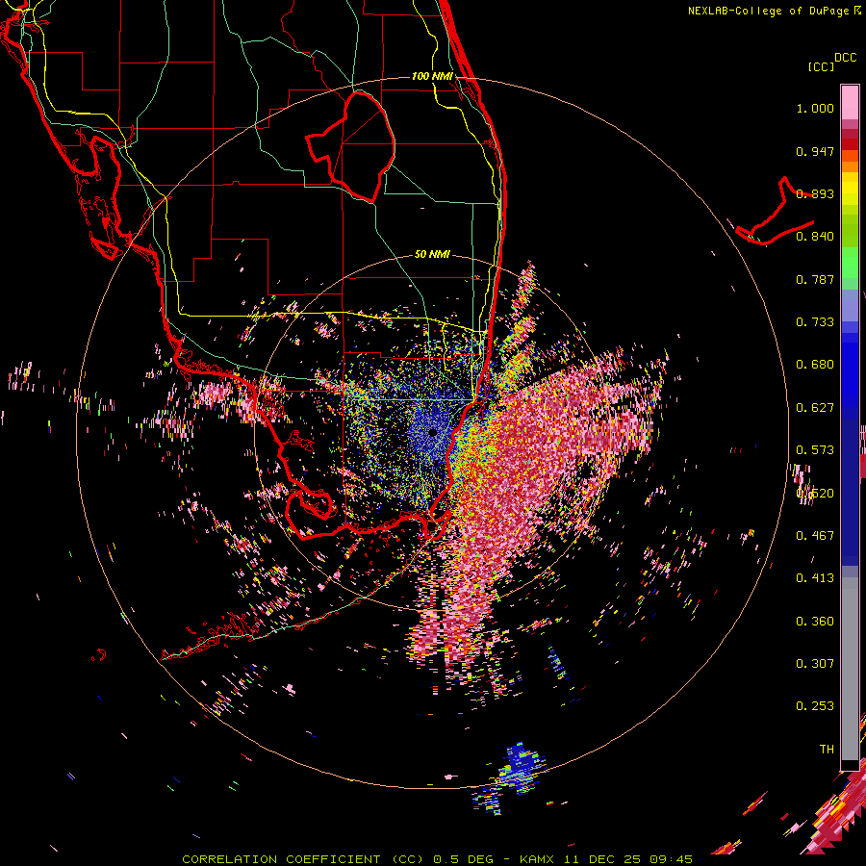The image size is (866, 866).
Task: Click the CORRELATION COEFFICIENT (CC) title text
Action: click(x=303, y=859)
